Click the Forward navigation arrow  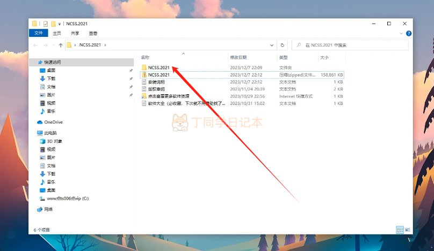click(46, 45)
